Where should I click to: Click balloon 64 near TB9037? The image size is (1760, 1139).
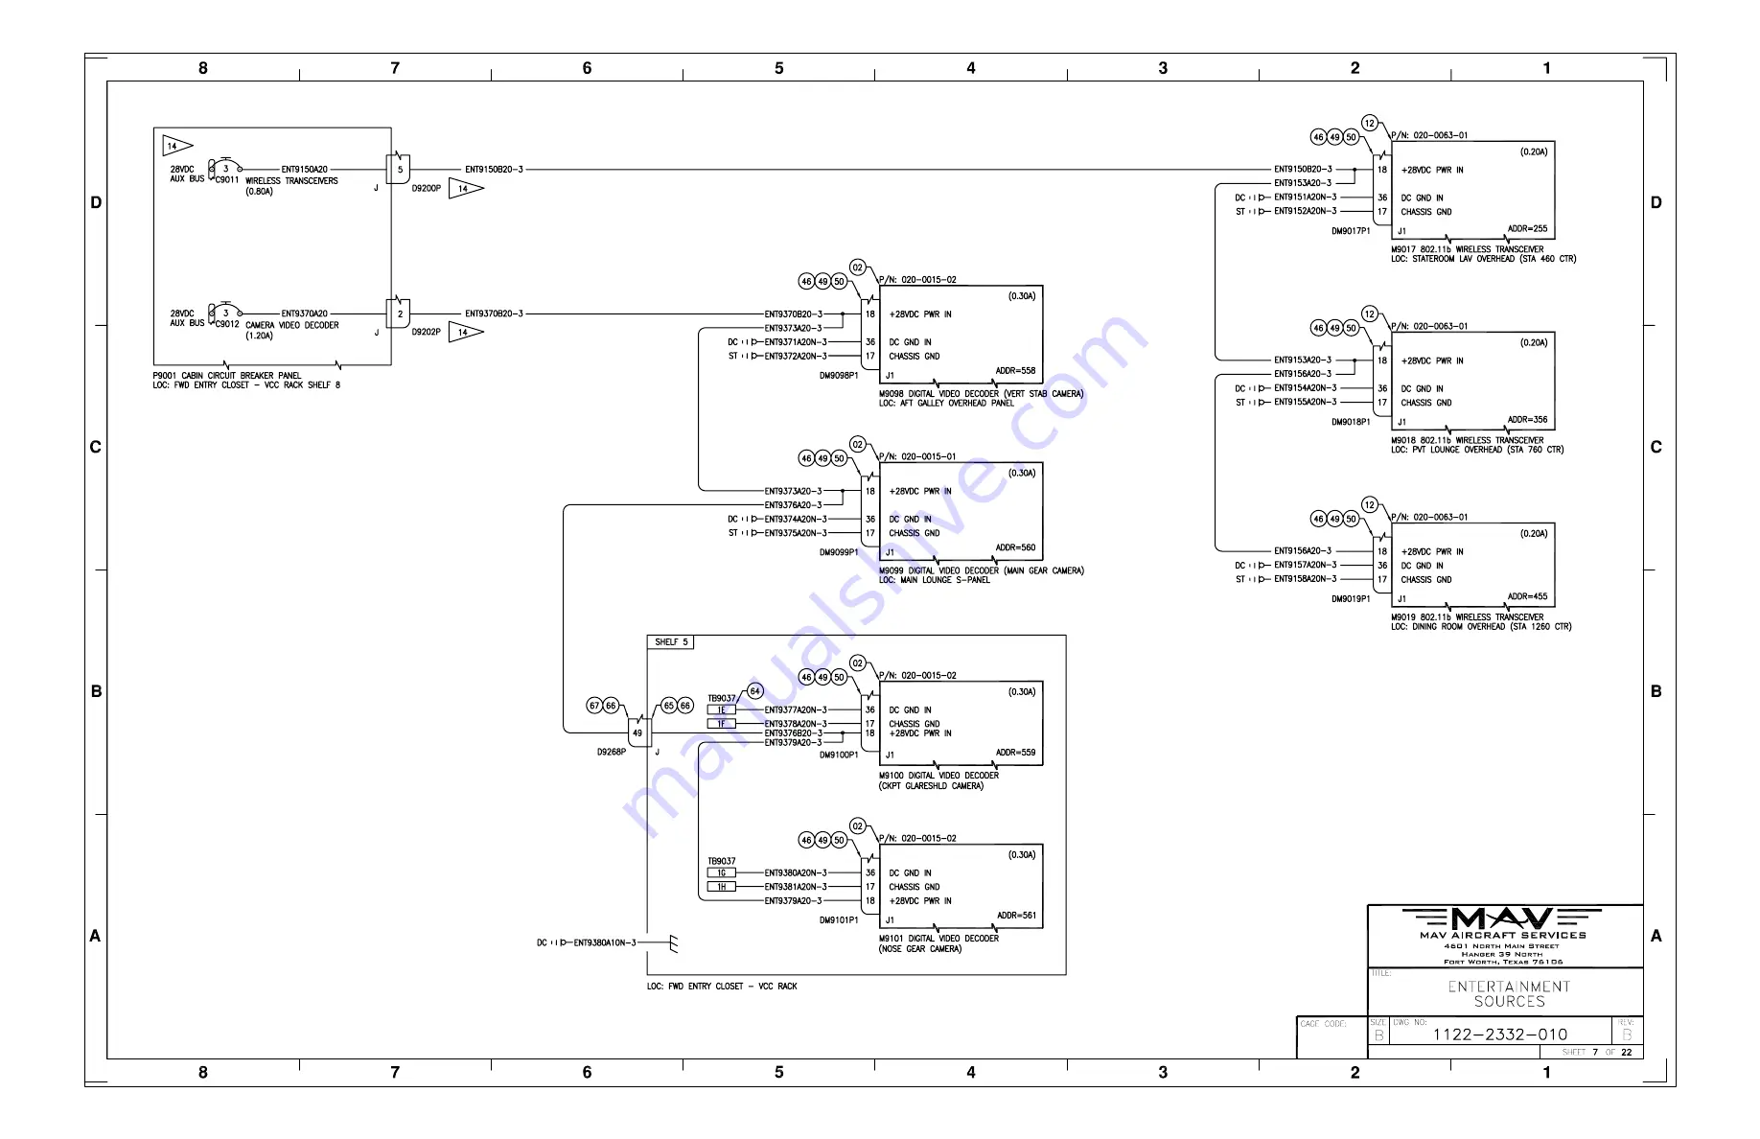[x=754, y=690]
